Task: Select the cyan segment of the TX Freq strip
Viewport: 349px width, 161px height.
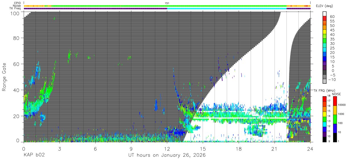Action: click(227, 9)
